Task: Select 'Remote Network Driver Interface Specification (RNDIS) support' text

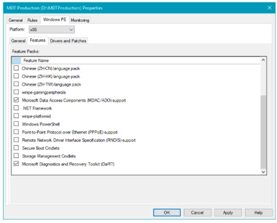Action: (79, 140)
